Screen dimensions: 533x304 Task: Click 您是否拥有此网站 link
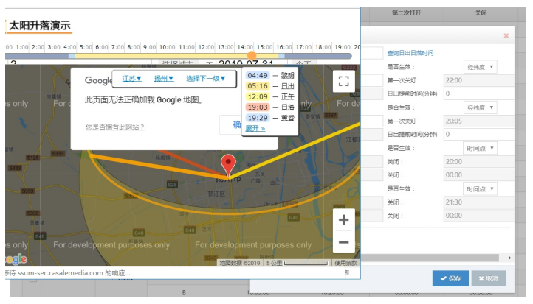pos(115,127)
